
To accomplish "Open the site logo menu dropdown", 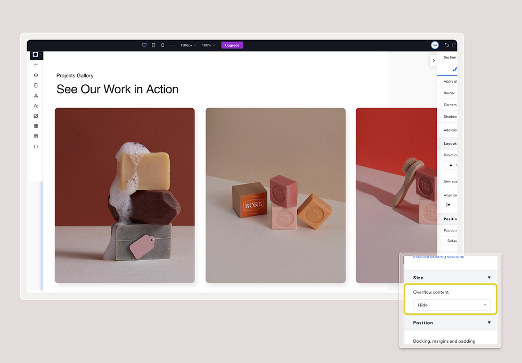I will (36, 54).
